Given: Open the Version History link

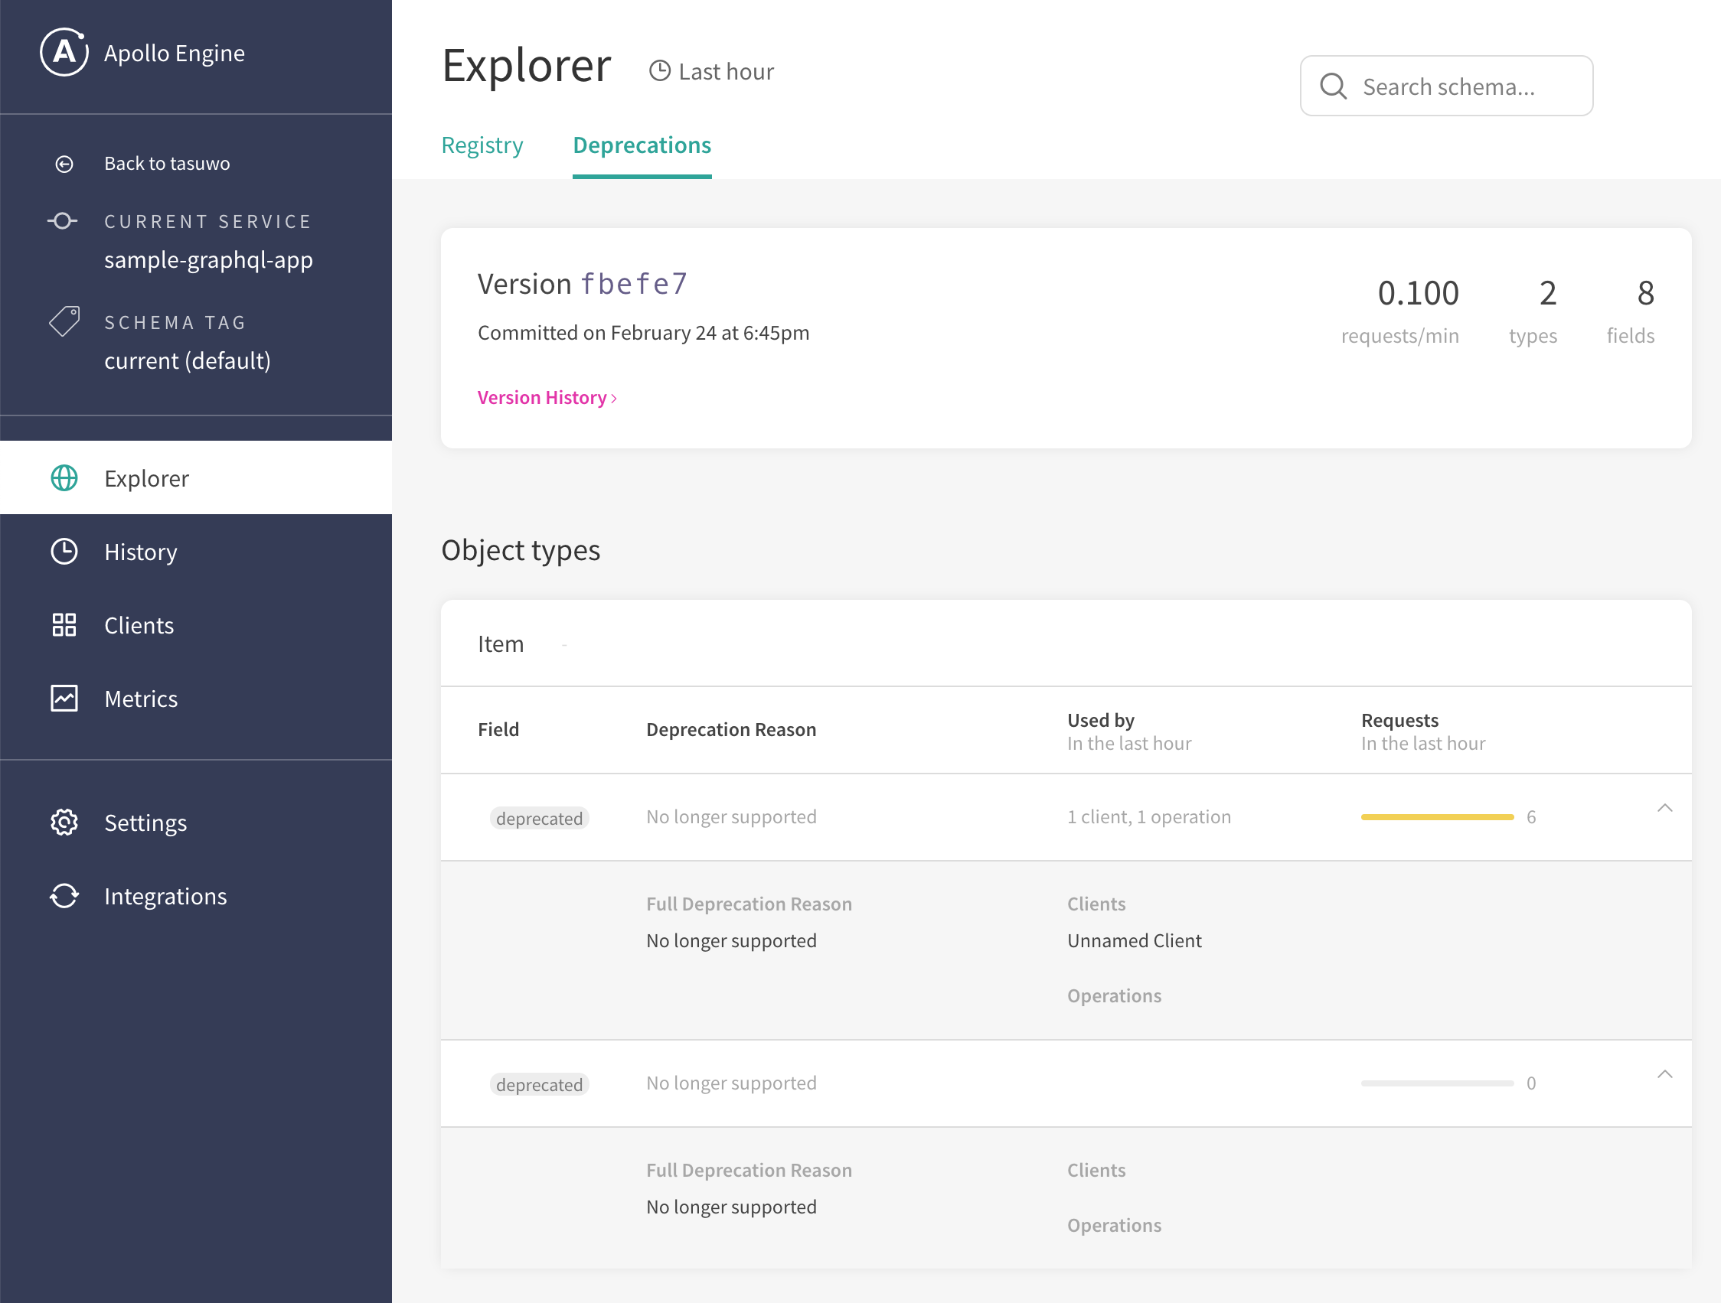Looking at the screenshot, I should click(x=546, y=398).
